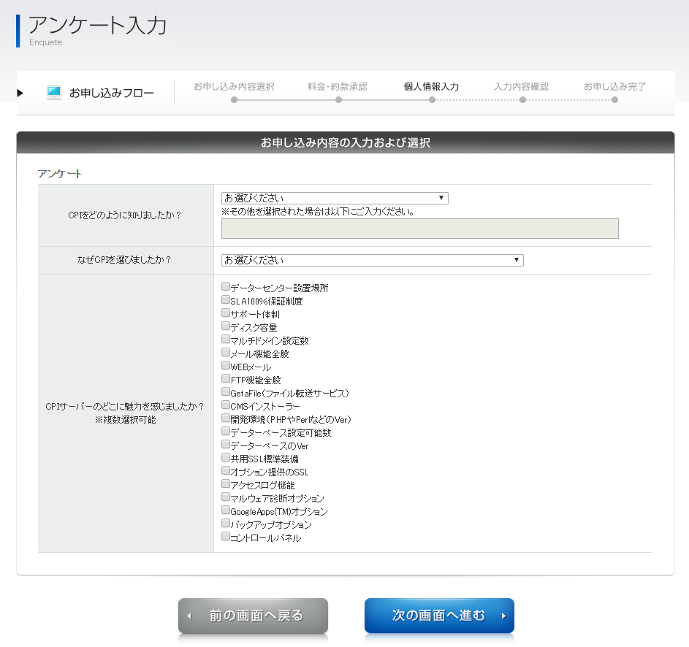Toggle the 共用SSL標準装備 checkbox
This screenshot has width=689, height=647.
pyautogui.click(x=226, y=458)
